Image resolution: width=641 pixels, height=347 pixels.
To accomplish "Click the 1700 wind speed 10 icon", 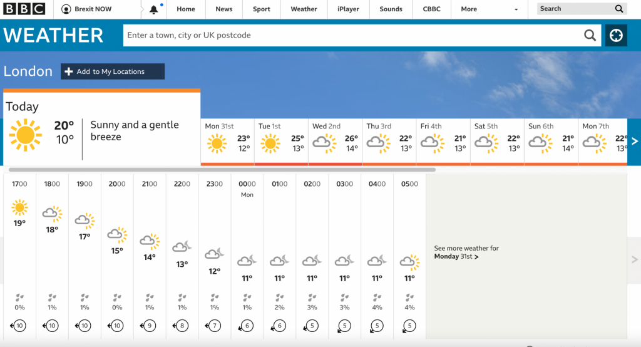I will pyautogui.click(x=18, y=326).
